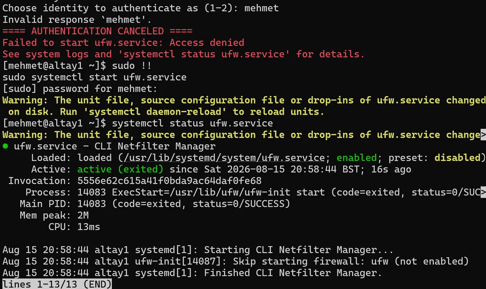Image resolution: width=486 pixels, height=289 pixels.
Task: Click the 'Finished CLI Netfilter Manager' log line
Action: 192,273
